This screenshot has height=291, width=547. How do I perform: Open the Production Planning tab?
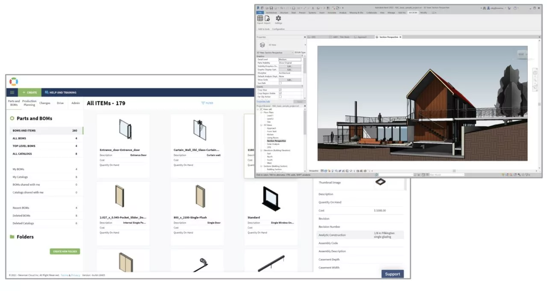click(29, 103)
